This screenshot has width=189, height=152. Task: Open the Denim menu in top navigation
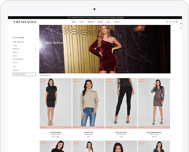[x=100, y=22]
